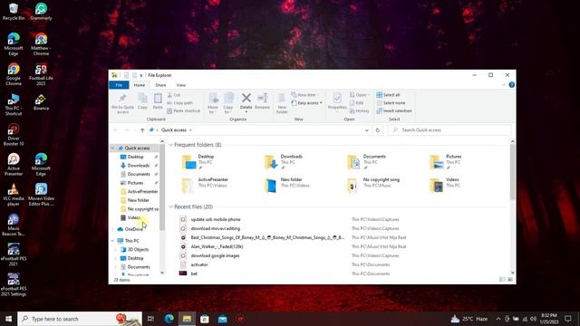This screenshot has height=326, width=580.
Task: Click the taskbar search box
Action: pos(80,319)
